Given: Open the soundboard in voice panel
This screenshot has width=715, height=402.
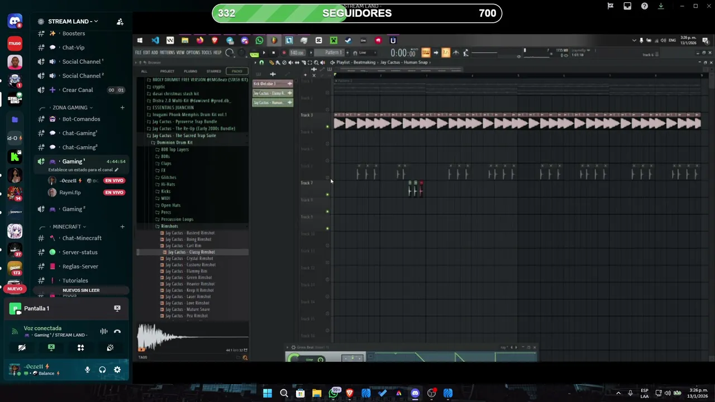Looking at the screenshot, I should (x=110, y=347).
